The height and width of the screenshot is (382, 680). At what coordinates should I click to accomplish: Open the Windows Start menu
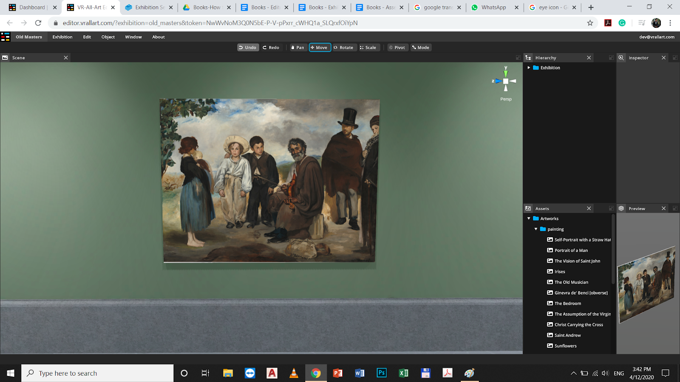[11, 373]
